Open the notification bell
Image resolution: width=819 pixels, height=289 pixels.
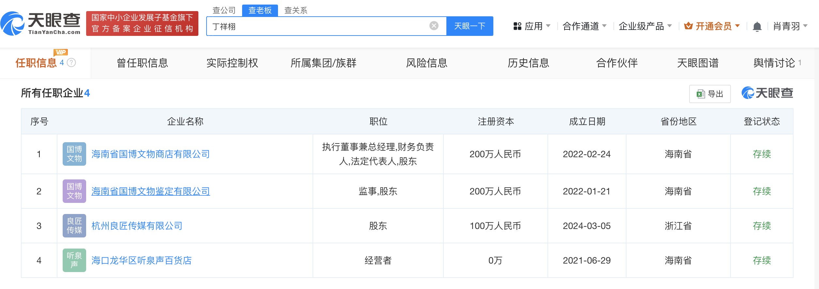click(757, 26)
